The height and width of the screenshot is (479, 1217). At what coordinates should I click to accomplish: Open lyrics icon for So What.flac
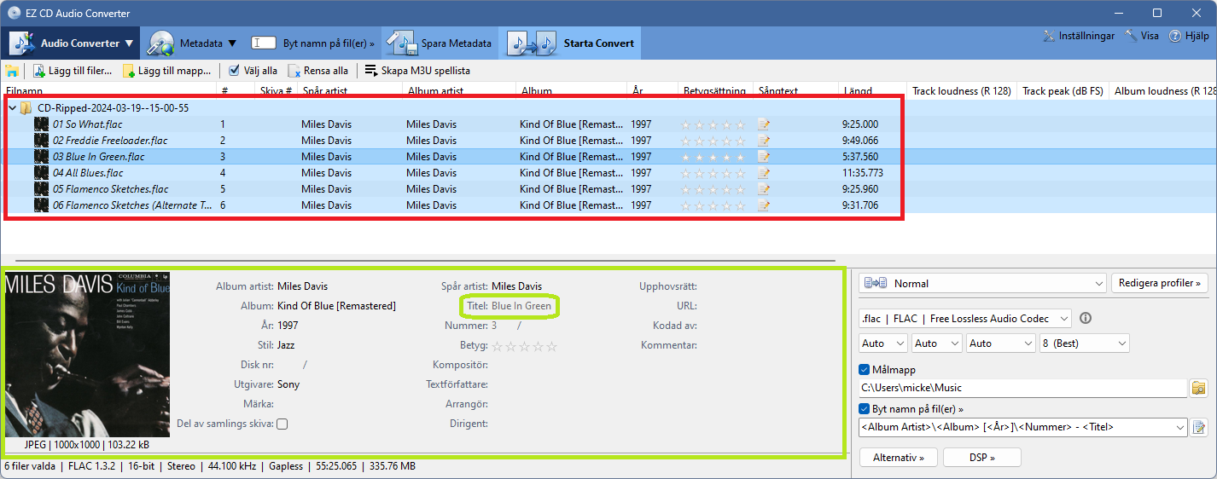(764, 124)
